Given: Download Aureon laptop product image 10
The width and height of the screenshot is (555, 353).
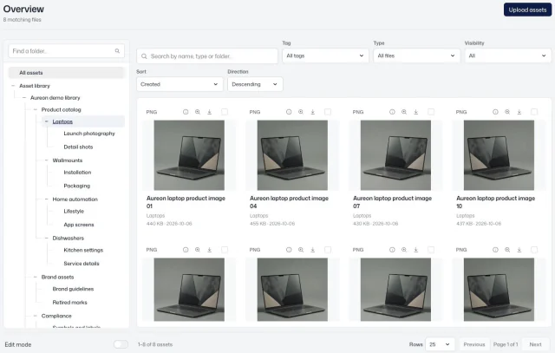Looking at the screenshot, I should [x=519, y=112].
